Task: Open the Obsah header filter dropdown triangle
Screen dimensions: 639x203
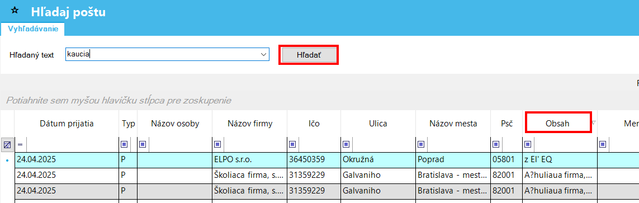Action: [x=594, y=122]
